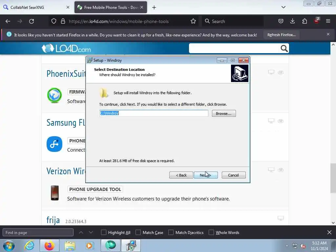Screen dimensions: 336x252
Task: Open the media player taskbar icon
Action: 89,245
